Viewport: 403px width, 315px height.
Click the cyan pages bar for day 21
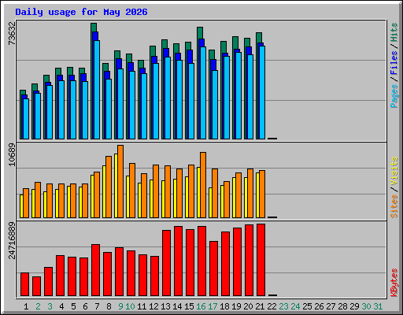pos(262,93)
